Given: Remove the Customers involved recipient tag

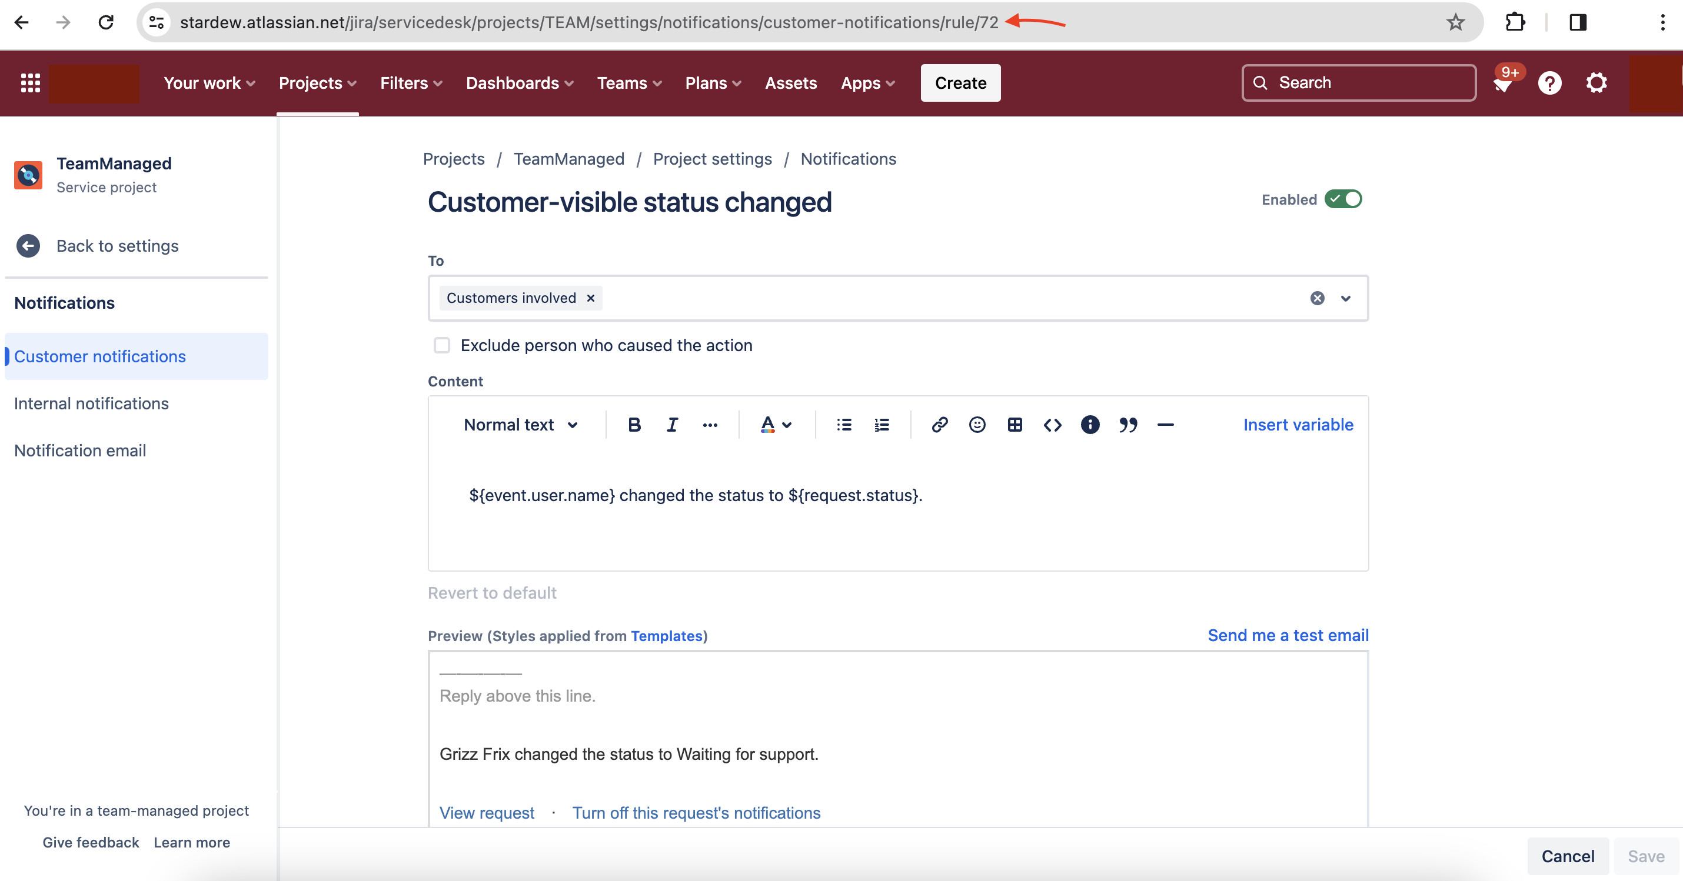Looking at the screenshot, I should 591,298.
